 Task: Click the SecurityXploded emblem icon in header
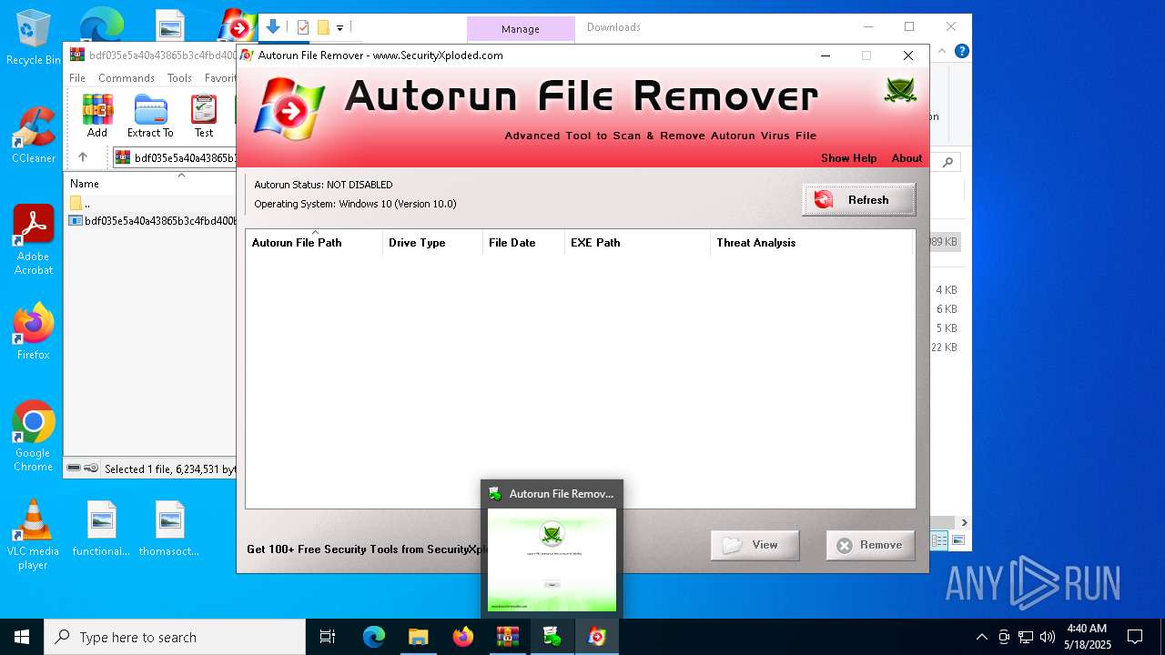click(x=899, y=90)
